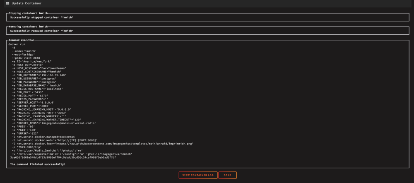414x183 pixels.
Task: Click the DB_PASSWORD line
Action: tap(34, 82)
